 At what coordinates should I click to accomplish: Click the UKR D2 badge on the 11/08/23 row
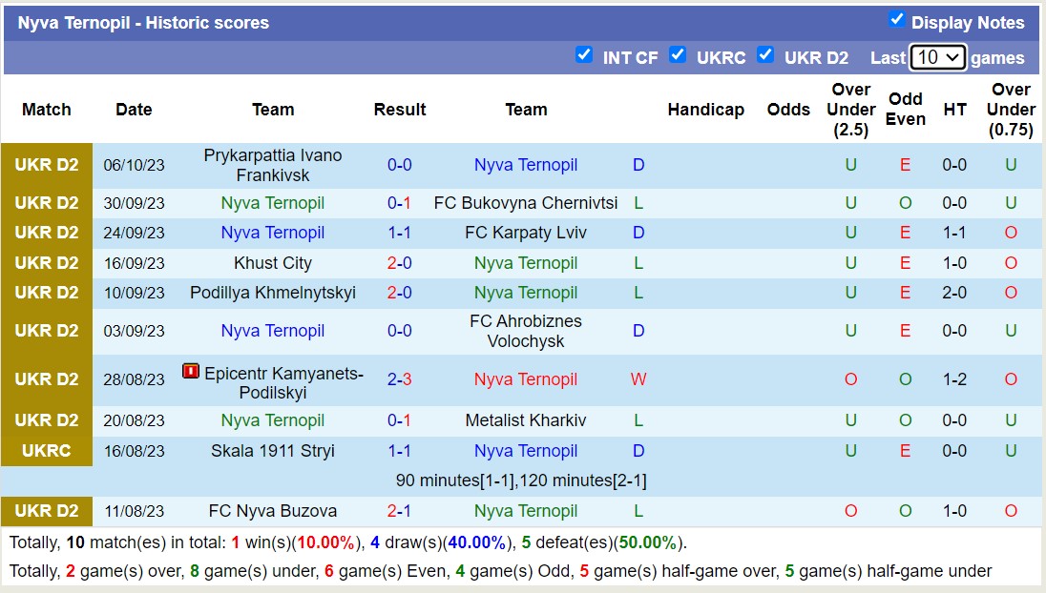click(x=46, y=511)
